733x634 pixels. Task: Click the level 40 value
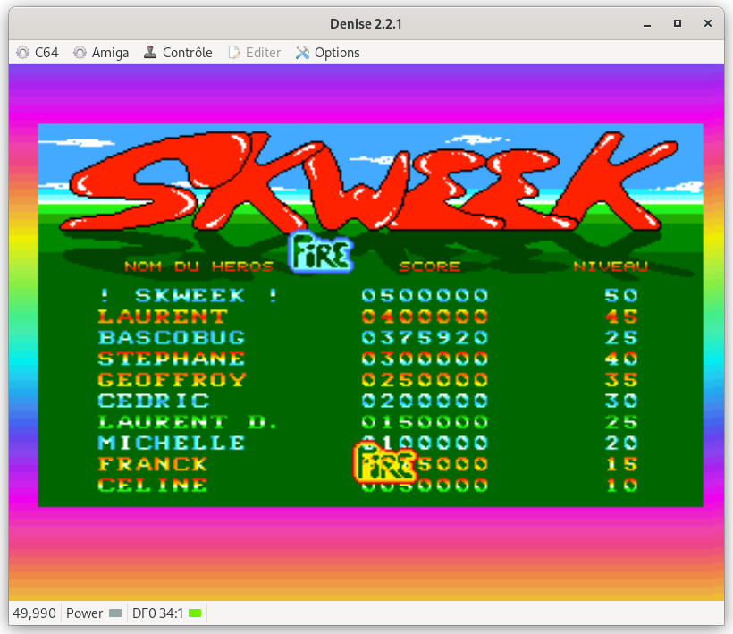click(x=621, y=359)
